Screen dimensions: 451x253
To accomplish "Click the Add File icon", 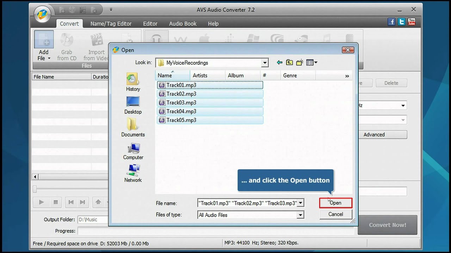I will (x=44, y=39).
